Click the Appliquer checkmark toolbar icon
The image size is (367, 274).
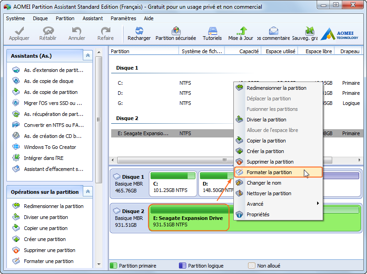pyautogui.click(x=19, y=31)
